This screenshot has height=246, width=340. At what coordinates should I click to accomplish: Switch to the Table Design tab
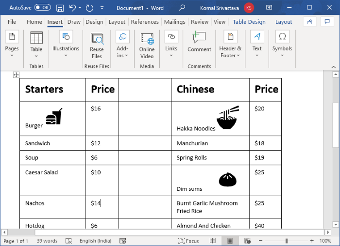(x=249, y=22)
